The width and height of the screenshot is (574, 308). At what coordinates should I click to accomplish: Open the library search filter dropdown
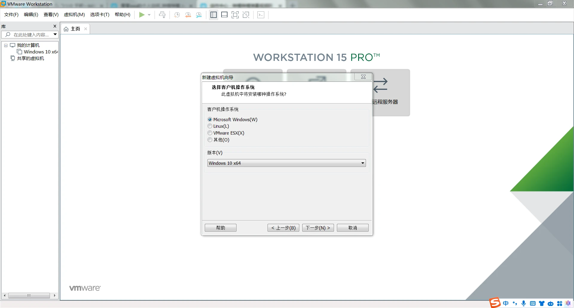click(55, 35)
